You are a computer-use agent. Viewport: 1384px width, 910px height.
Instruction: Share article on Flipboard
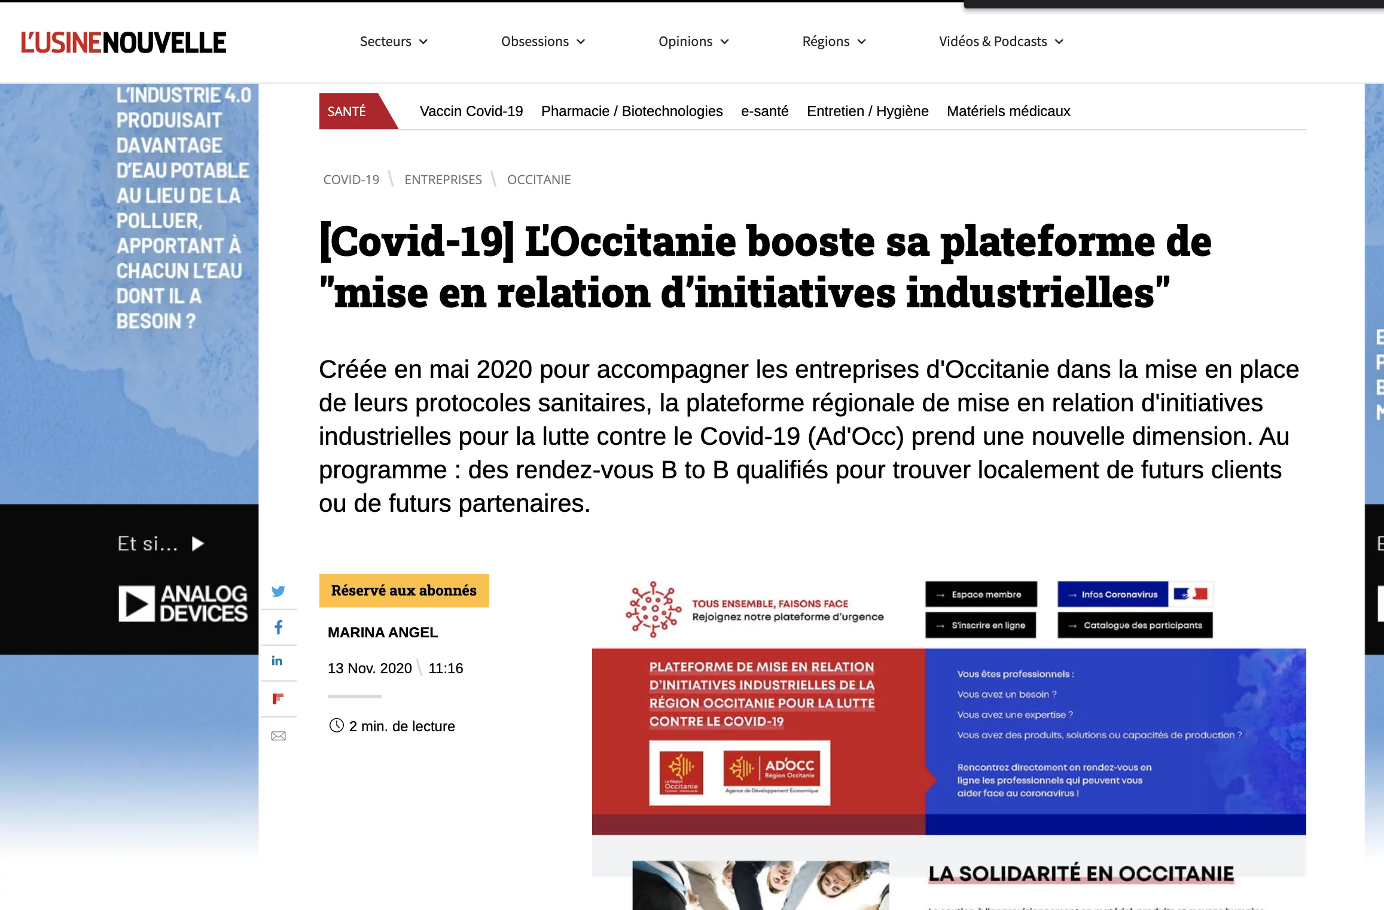[278, 698]
